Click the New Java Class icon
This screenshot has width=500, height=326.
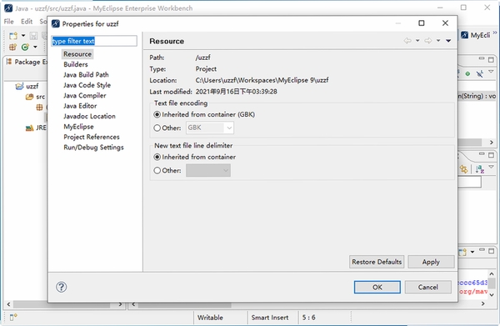(x=25, y=48)
